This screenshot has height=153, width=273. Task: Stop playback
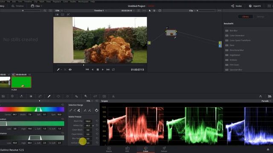click(x=98, y=70)
